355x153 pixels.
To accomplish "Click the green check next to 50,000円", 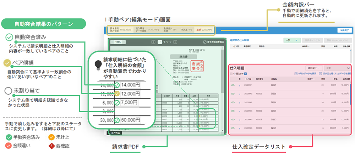I will 117,120.
